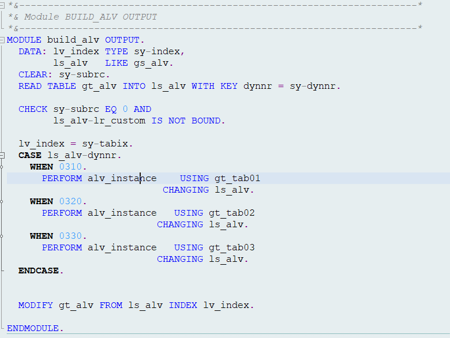Viewport: 450px width, 338px height.
Task: Click 'INDEX' keyword in the MODIFY line
Action: (x=183, y=305)
